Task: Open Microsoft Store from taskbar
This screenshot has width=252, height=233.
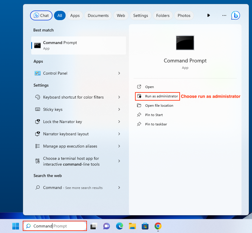Action: click(x=145, y=226)
